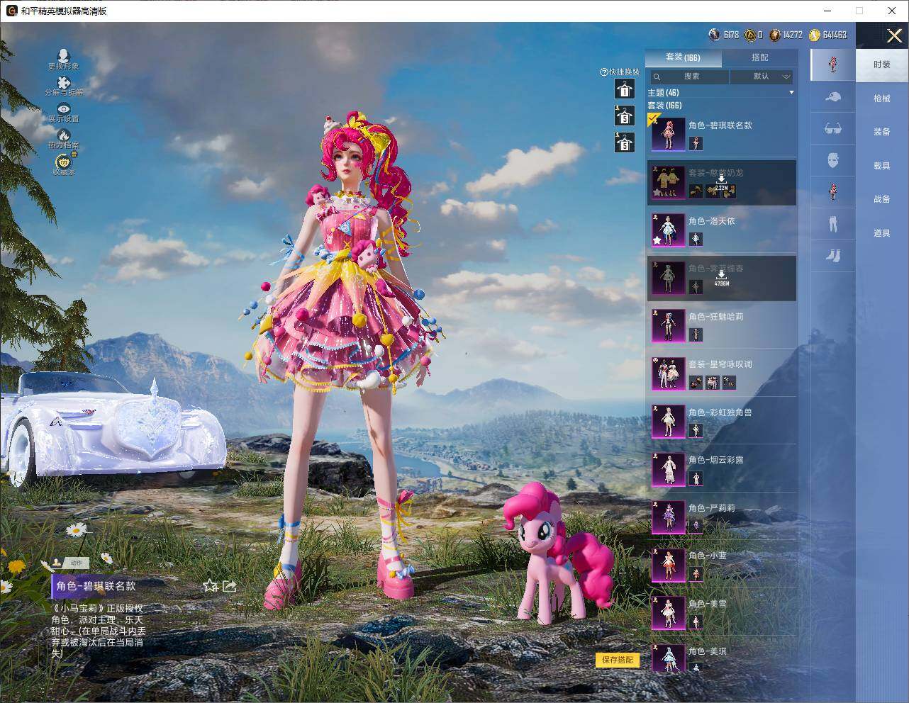Click first item icon under 套装-星穹咏叹调

[x=696, y=383]
